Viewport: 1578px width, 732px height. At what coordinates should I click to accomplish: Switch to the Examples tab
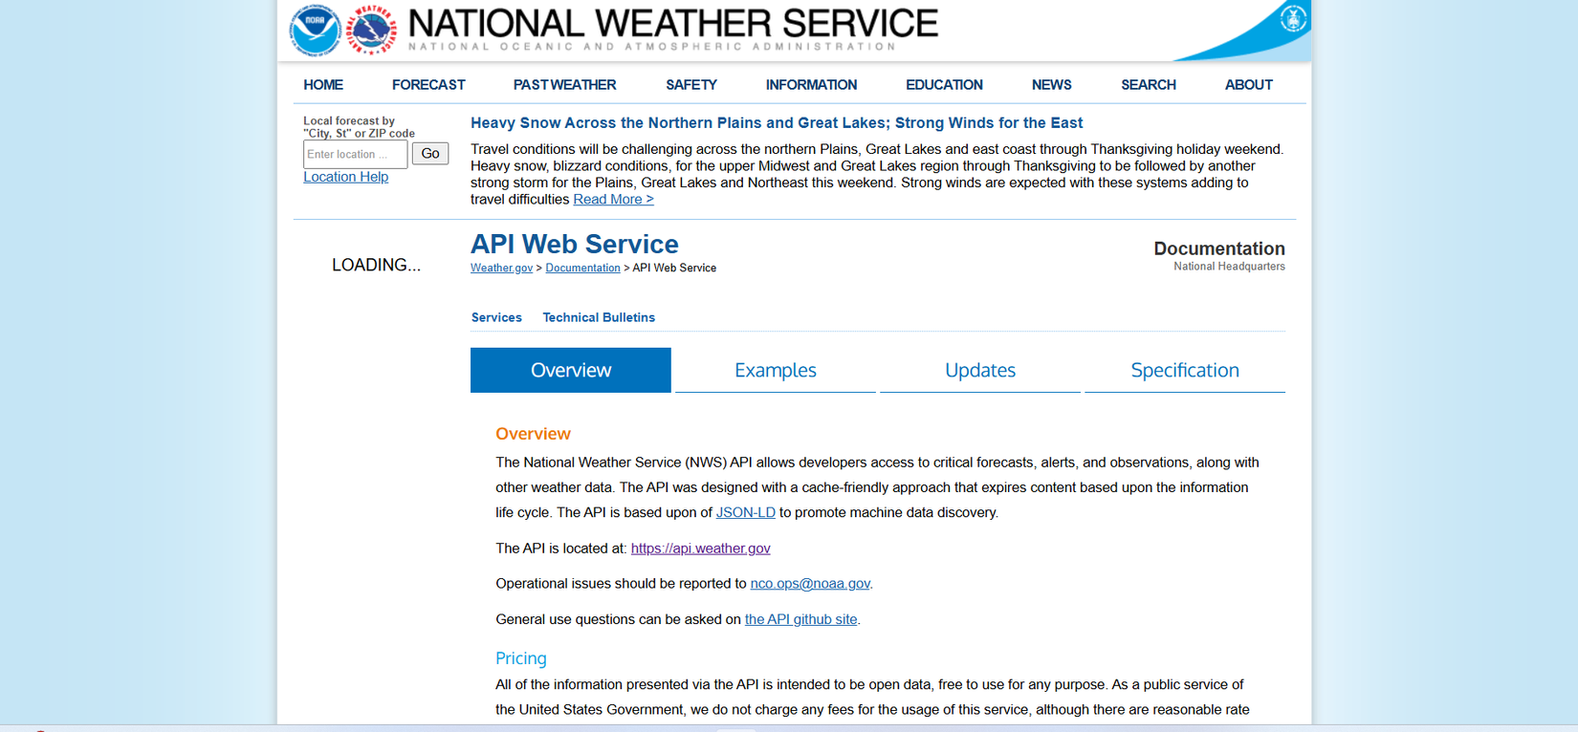[776, 370]
